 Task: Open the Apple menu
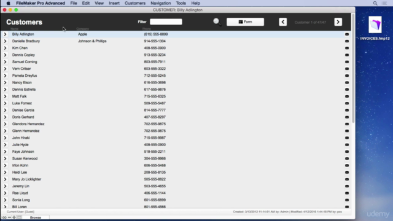[8, 3]
